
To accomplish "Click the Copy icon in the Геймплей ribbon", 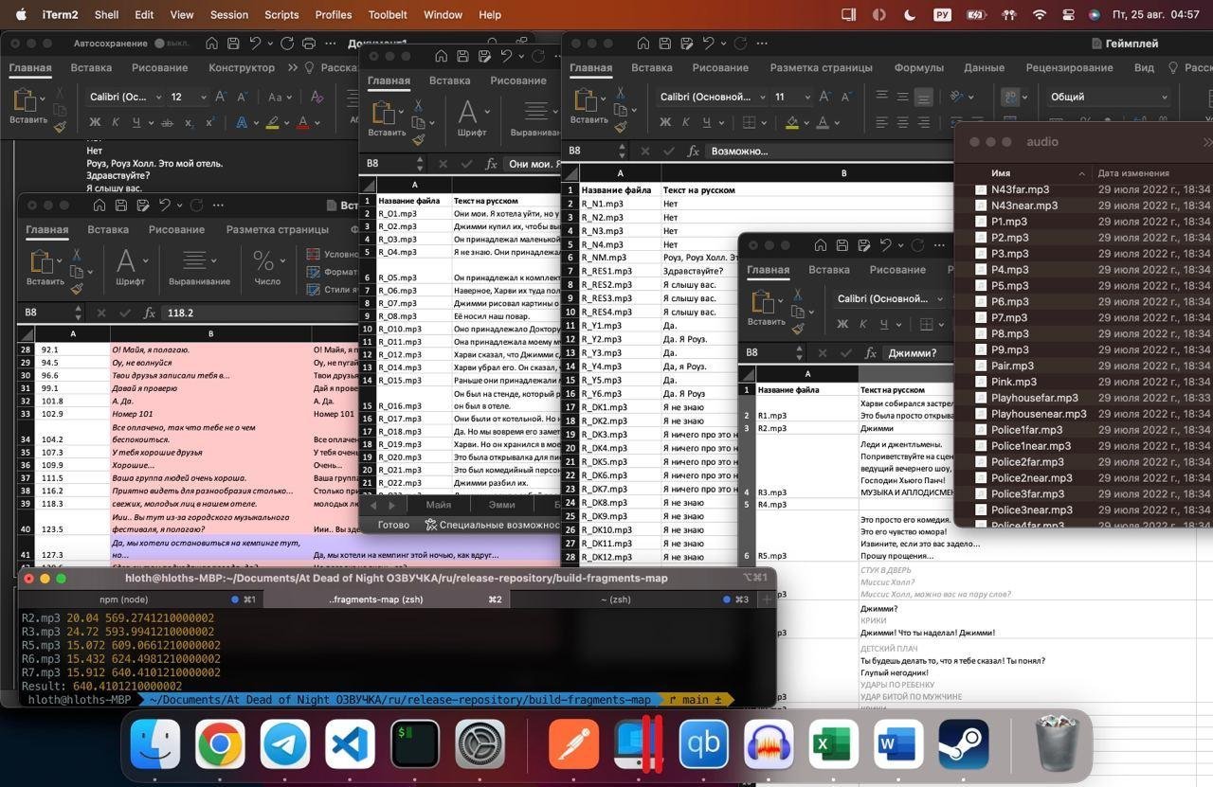I will 621,109.
